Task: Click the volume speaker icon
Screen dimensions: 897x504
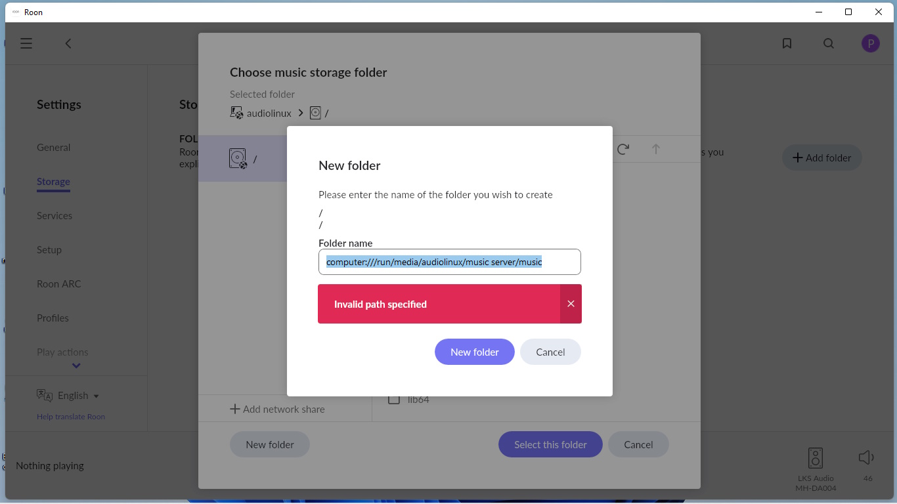Action: tap(867, 457)
